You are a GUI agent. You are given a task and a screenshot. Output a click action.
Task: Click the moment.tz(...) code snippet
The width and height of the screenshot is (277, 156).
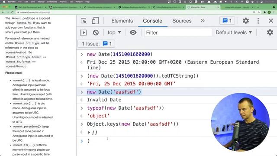(24, 145)
